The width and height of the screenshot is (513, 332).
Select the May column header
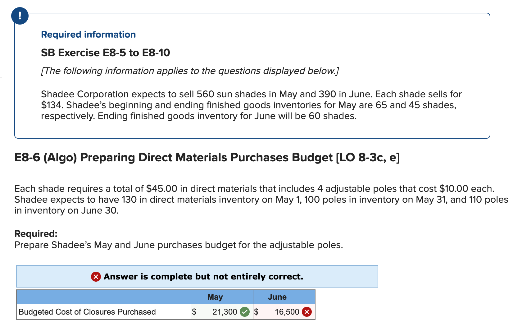coord(215,297)
